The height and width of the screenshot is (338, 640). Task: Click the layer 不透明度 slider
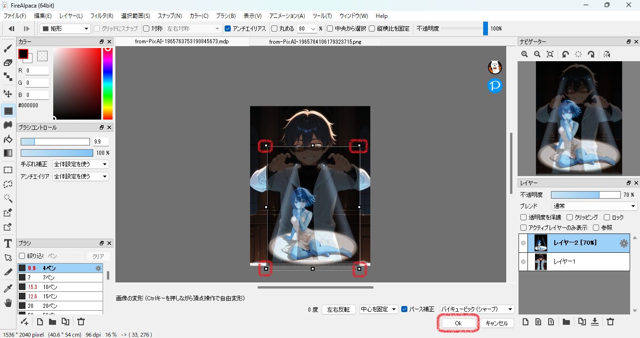coord(585,195)
